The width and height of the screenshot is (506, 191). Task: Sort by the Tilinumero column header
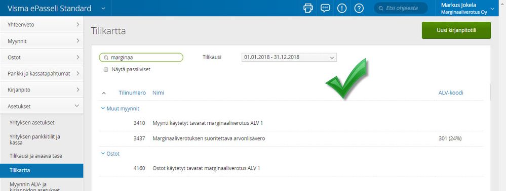point(132,93)
